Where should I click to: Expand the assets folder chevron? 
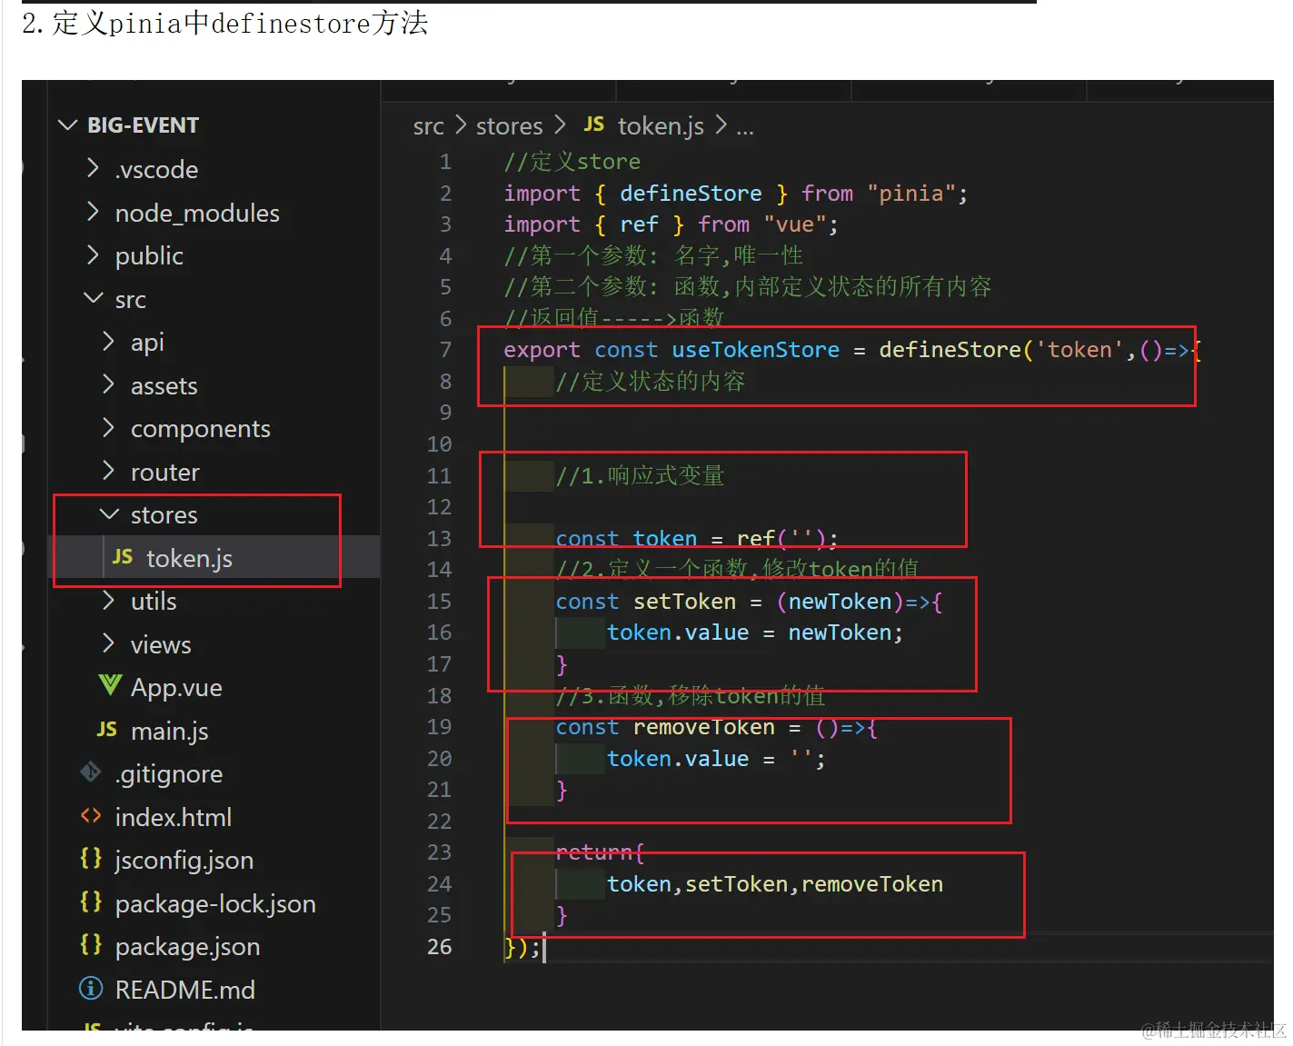pos(108,385)
